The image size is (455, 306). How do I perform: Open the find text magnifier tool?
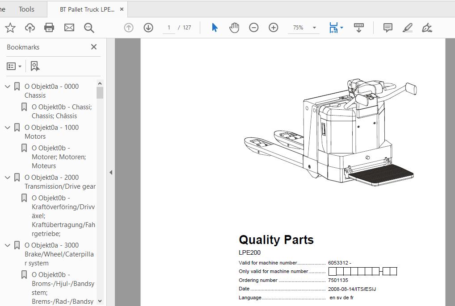(x=89, y=28)
